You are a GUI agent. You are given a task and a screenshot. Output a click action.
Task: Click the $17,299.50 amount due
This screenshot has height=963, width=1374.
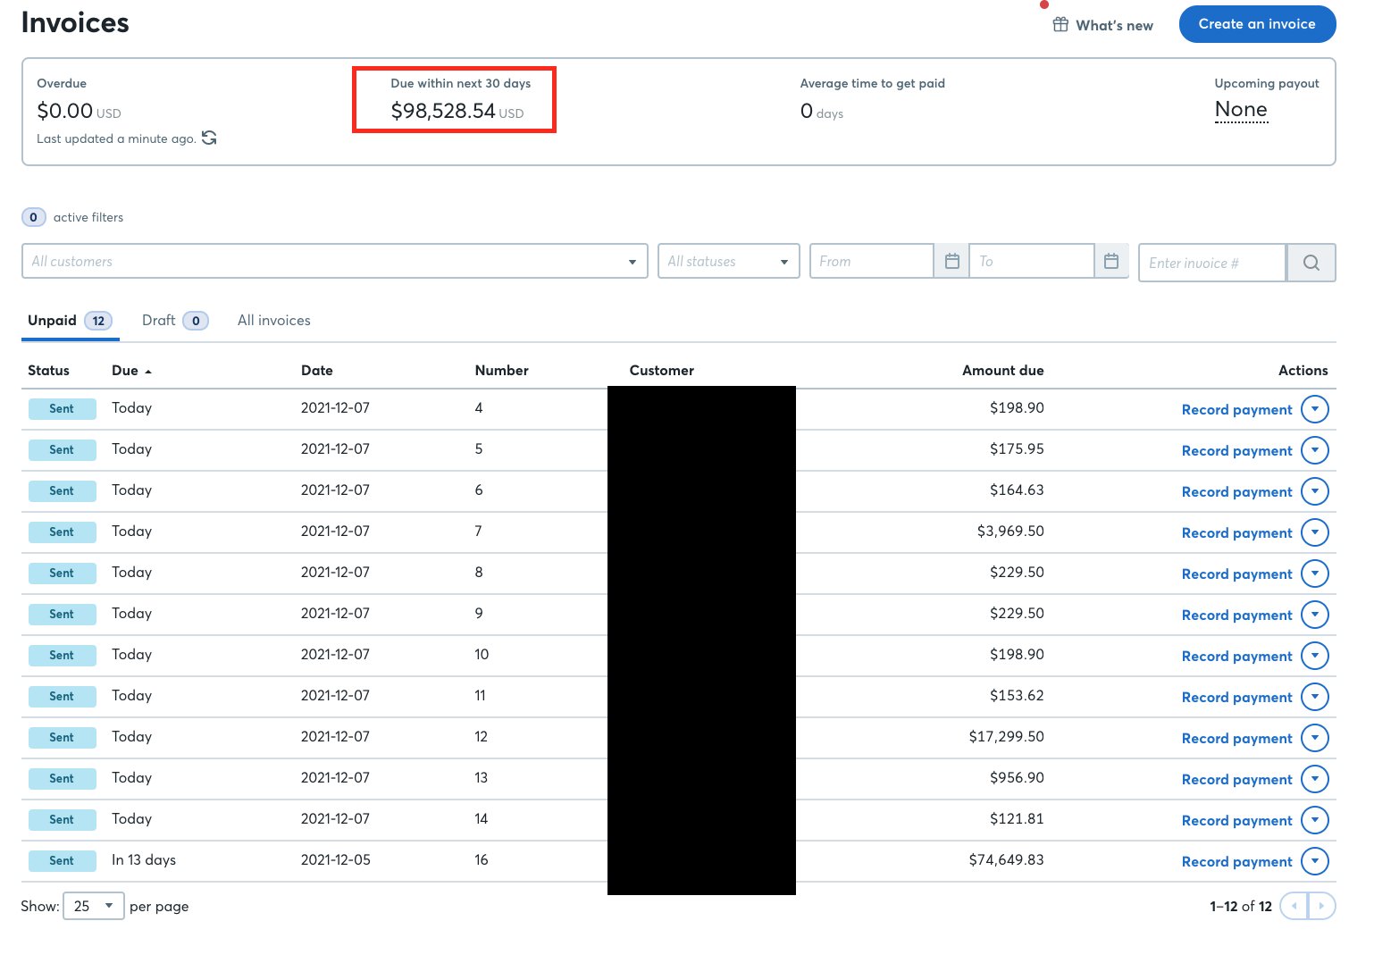click(x=1006, y=737)
